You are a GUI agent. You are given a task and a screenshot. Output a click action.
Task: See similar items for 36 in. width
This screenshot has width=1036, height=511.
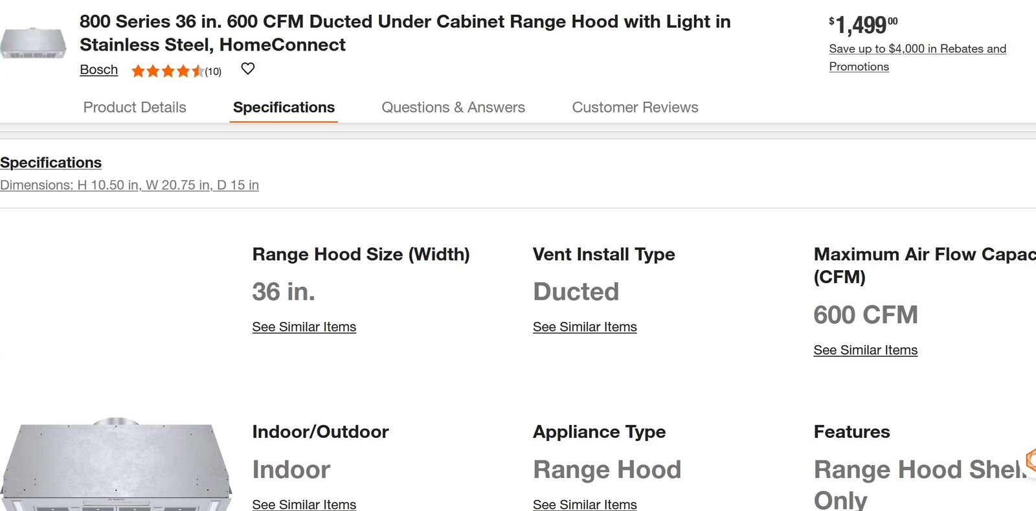tap(304, 327)
